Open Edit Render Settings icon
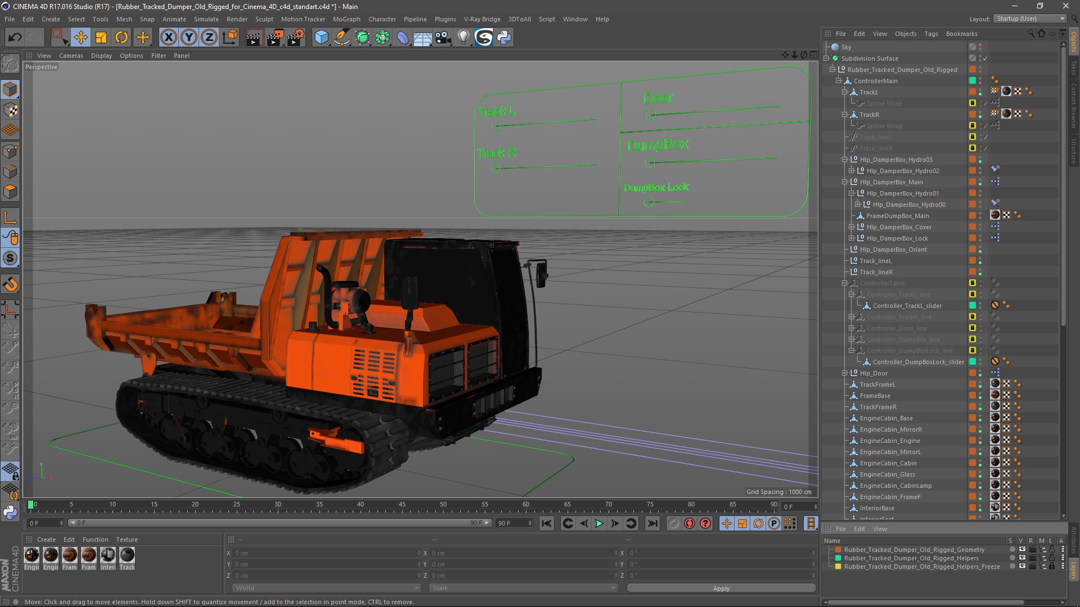This screenshot has width=1080, height=607. click(295, 38)
